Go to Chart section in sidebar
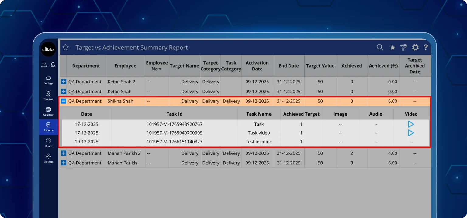Screen dimensions: 467x218 point(48,142)
